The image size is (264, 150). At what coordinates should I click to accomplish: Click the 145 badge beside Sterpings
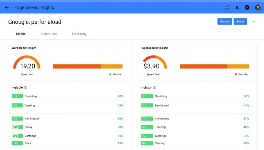[147, 136]
